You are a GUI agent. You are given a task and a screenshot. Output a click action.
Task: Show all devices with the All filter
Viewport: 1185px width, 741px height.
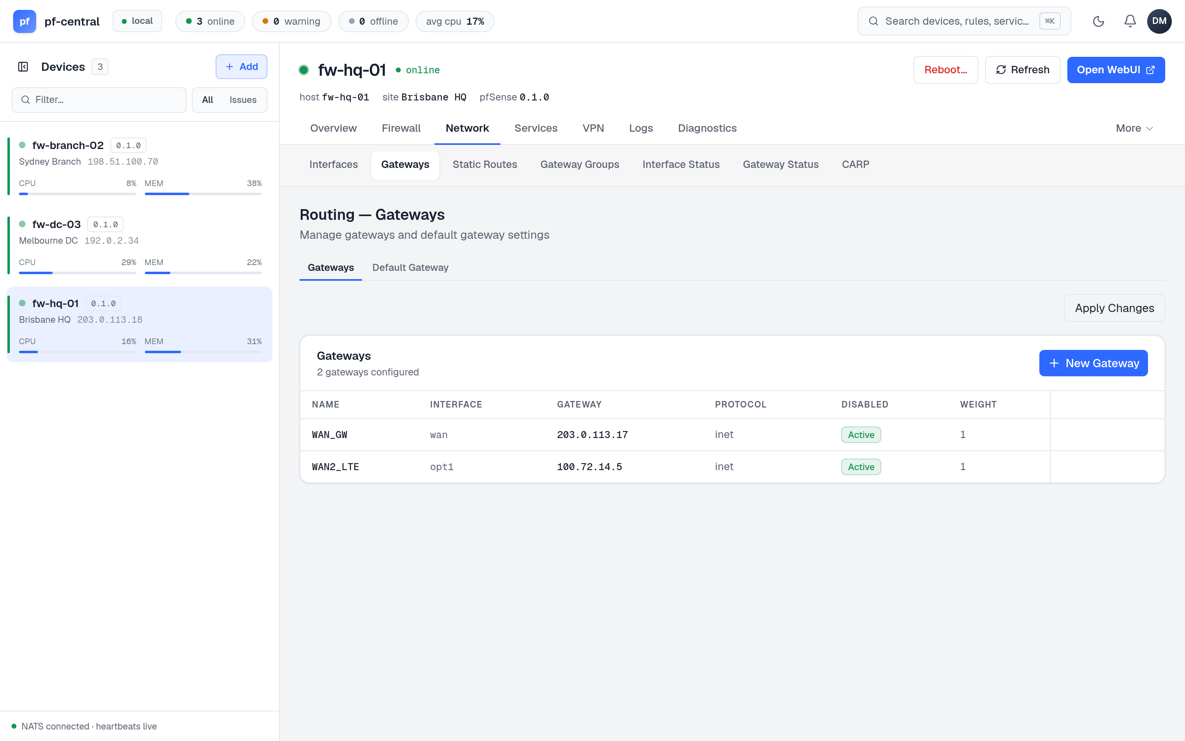(x=208, y=100)
